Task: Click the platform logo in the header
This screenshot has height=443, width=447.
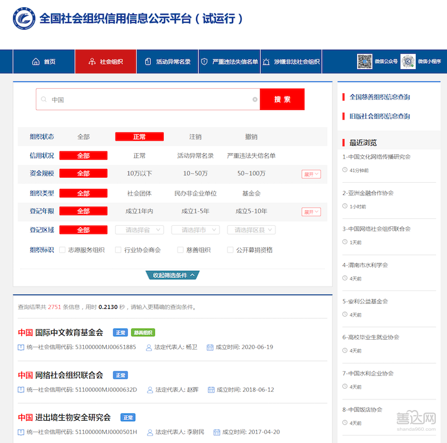Action: pyautogui.click(x=24, y=18)
